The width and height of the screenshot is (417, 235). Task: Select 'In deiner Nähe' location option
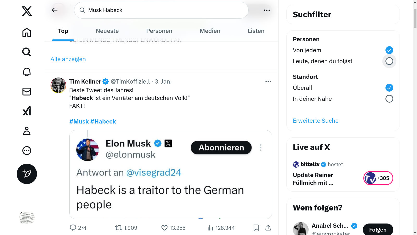[x=389, y=99]
